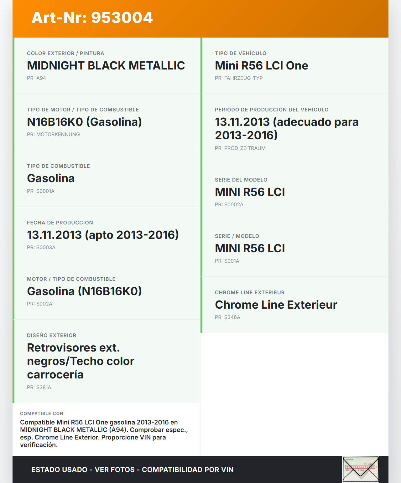Click the PR: PROD_ZEITRAUM code label
The height and width of the screenshot is (483, 401).
[240, 148]
